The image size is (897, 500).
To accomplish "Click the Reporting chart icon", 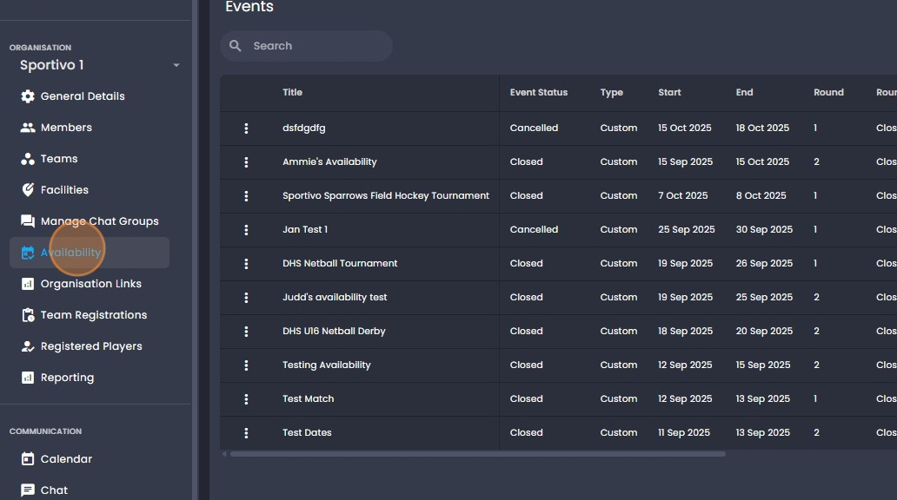I will pyautogui.click(x=28, y=378).
